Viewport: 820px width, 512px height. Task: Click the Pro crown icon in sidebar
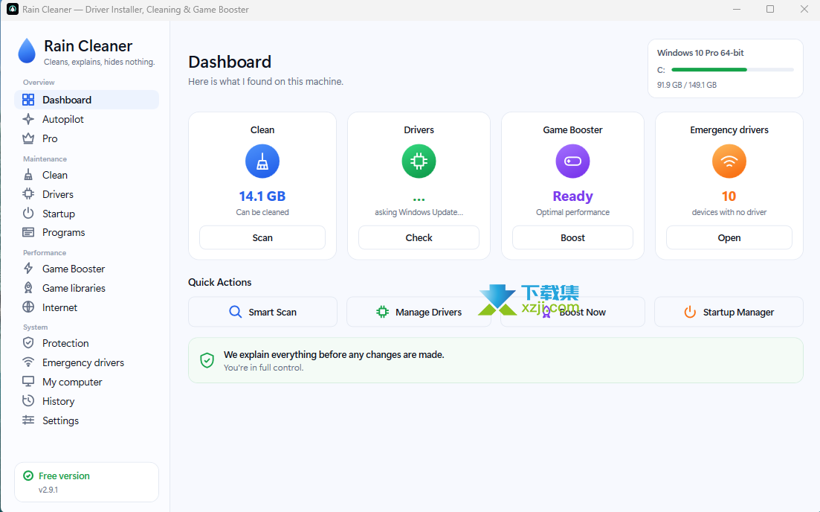[x=28, y=138]
